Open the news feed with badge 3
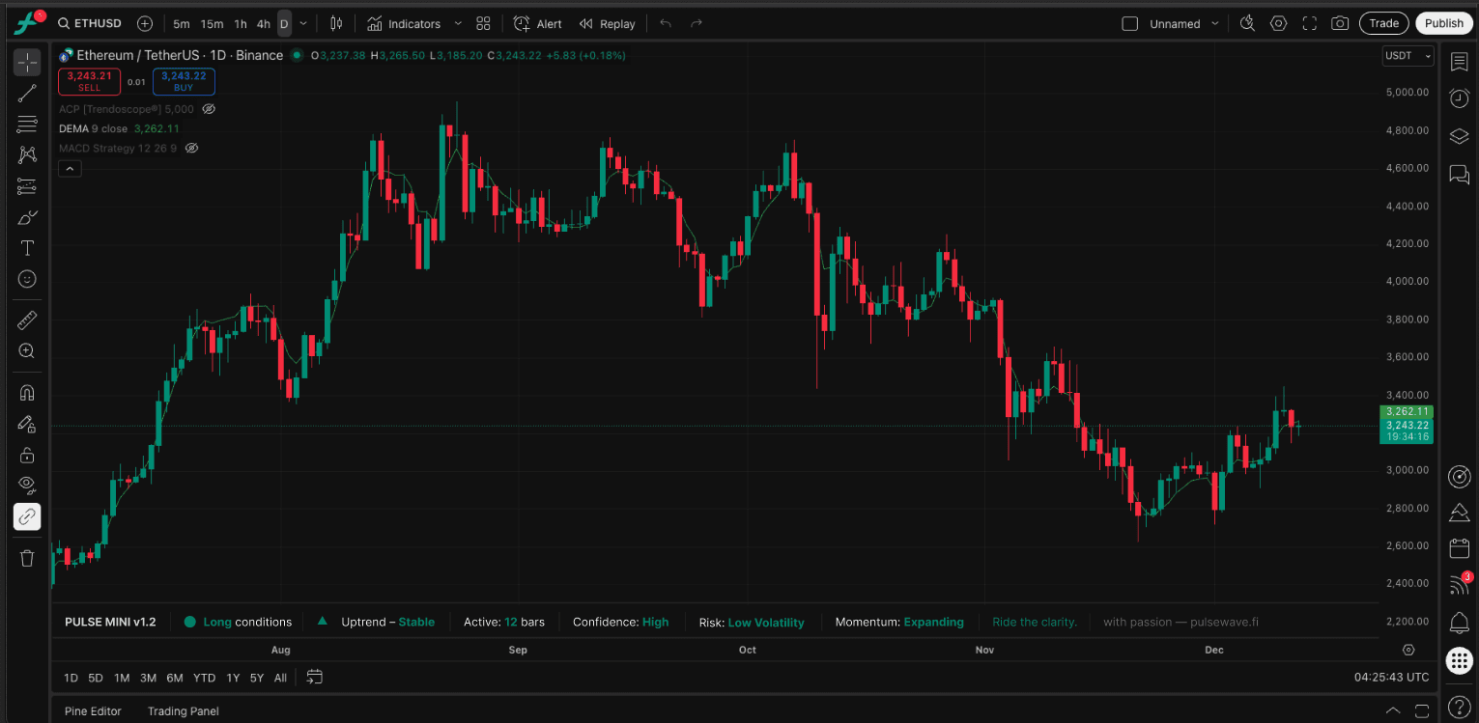1479x723 pixels. [1459, 584]
